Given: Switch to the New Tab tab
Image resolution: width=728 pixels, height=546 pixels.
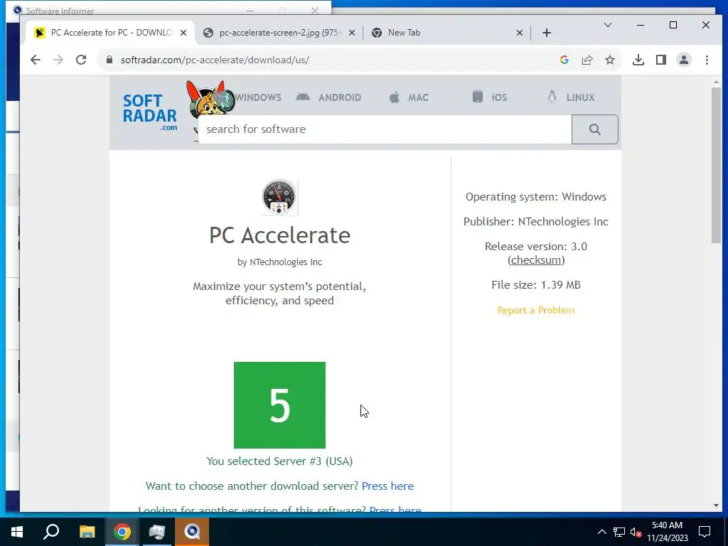Looking at the screenshot, I should [446, 33].
